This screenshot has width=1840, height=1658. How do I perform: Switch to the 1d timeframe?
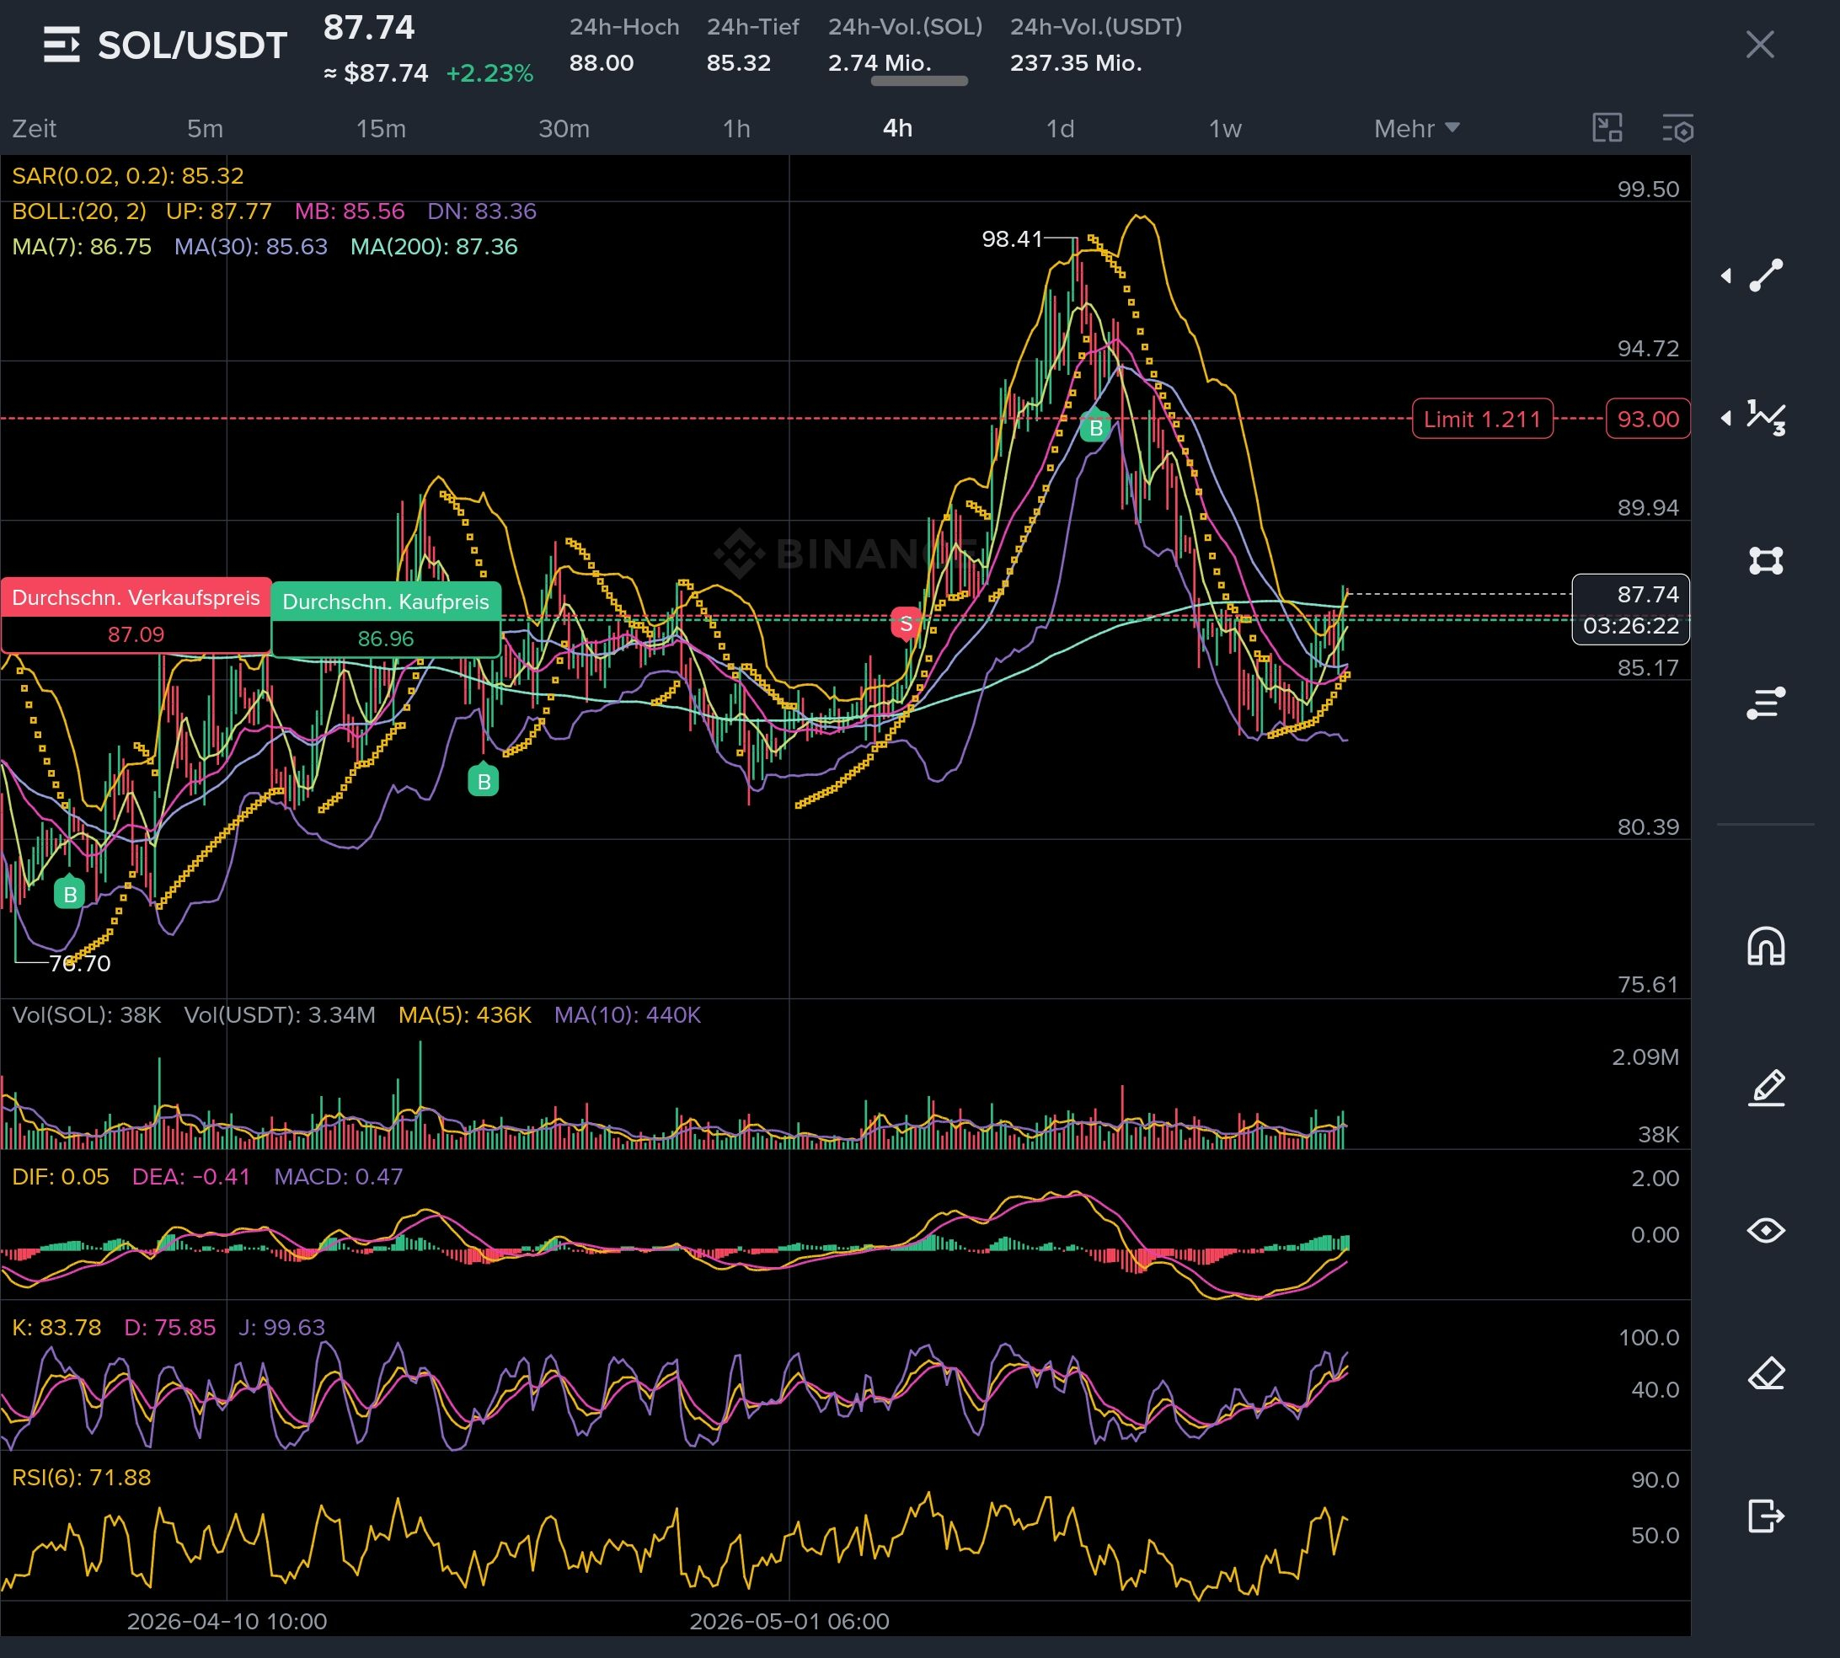coord(1059,128)
